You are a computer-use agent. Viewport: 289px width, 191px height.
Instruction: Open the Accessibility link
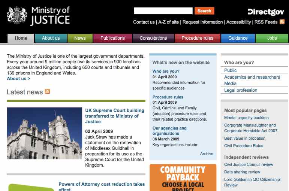[238, 22]
